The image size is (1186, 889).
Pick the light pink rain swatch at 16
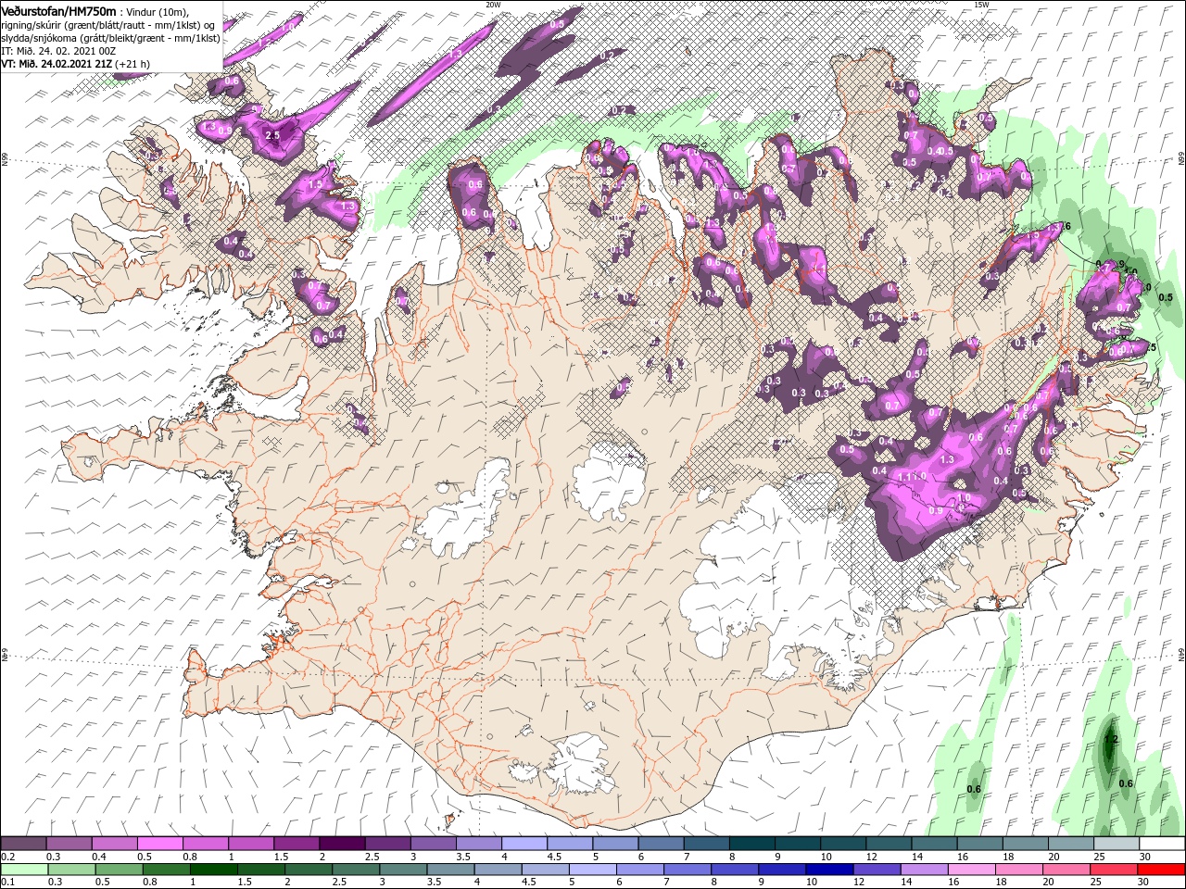pyautogui.click(x=973, y=870)
